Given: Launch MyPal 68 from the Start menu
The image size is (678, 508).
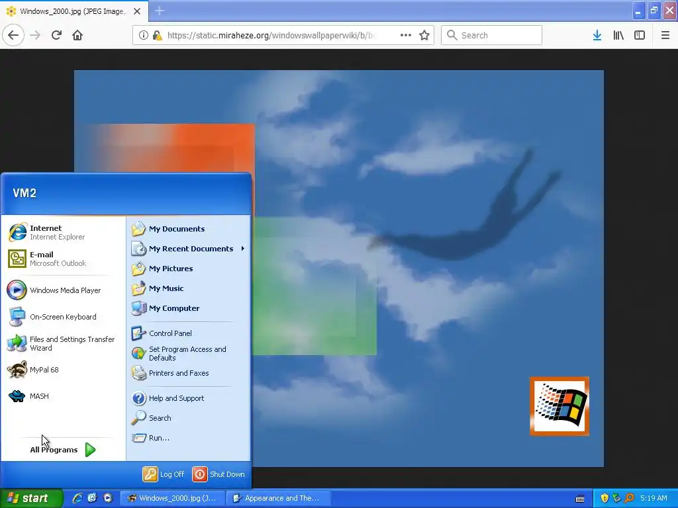Looking at the screenshot, I should (63, 370).
